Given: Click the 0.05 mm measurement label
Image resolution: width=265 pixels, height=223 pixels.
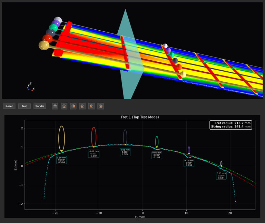Looking at the screenshot, I should coord(157,155).
